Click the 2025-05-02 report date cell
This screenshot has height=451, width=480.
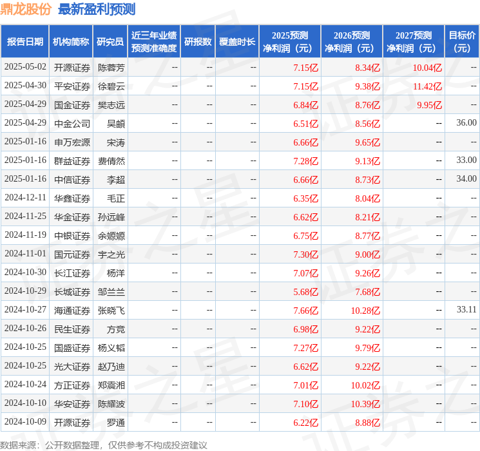[25, 67]
